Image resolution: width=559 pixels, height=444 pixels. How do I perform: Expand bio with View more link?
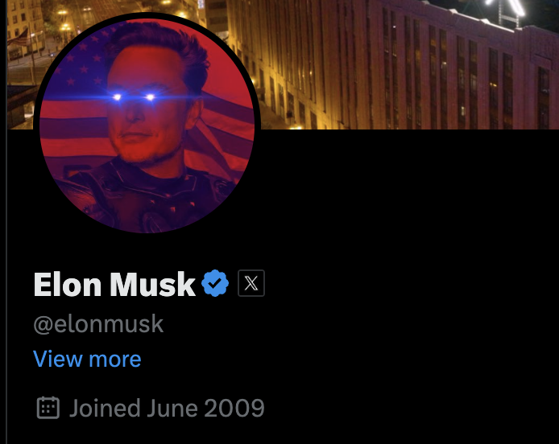pyautogui.click(x=87, y=359)
